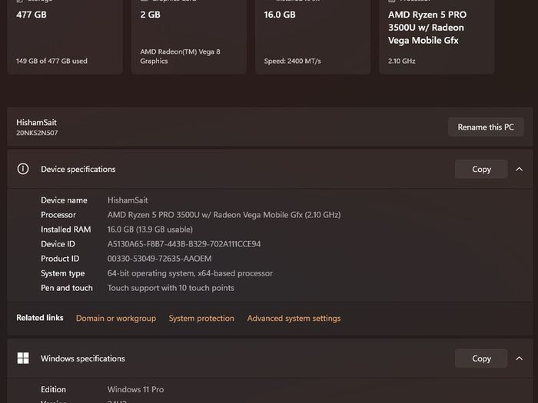This screenshot has width=538, height=403.
Task: Click the Installed RAM label
Action: coord(66,230)
